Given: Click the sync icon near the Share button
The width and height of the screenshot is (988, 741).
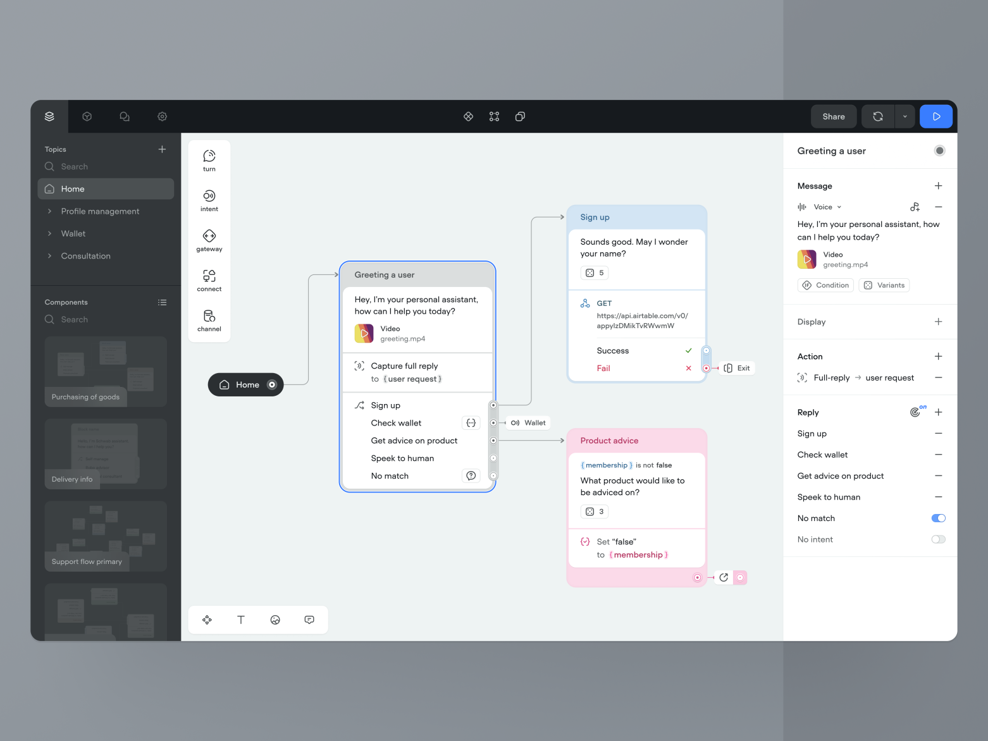Looking at the screenshot, I should point(878,116).
